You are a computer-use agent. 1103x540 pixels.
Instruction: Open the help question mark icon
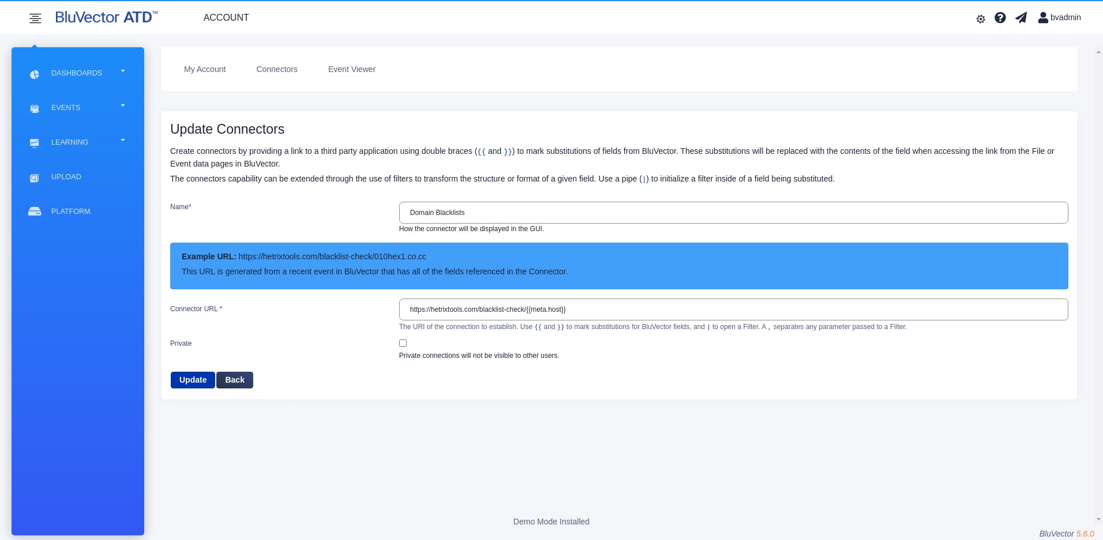coord(1000,18)
